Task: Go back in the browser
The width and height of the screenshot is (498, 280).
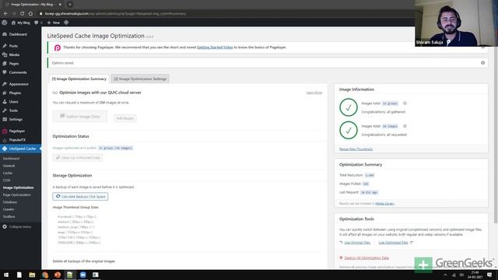Action: pos(5,14)
